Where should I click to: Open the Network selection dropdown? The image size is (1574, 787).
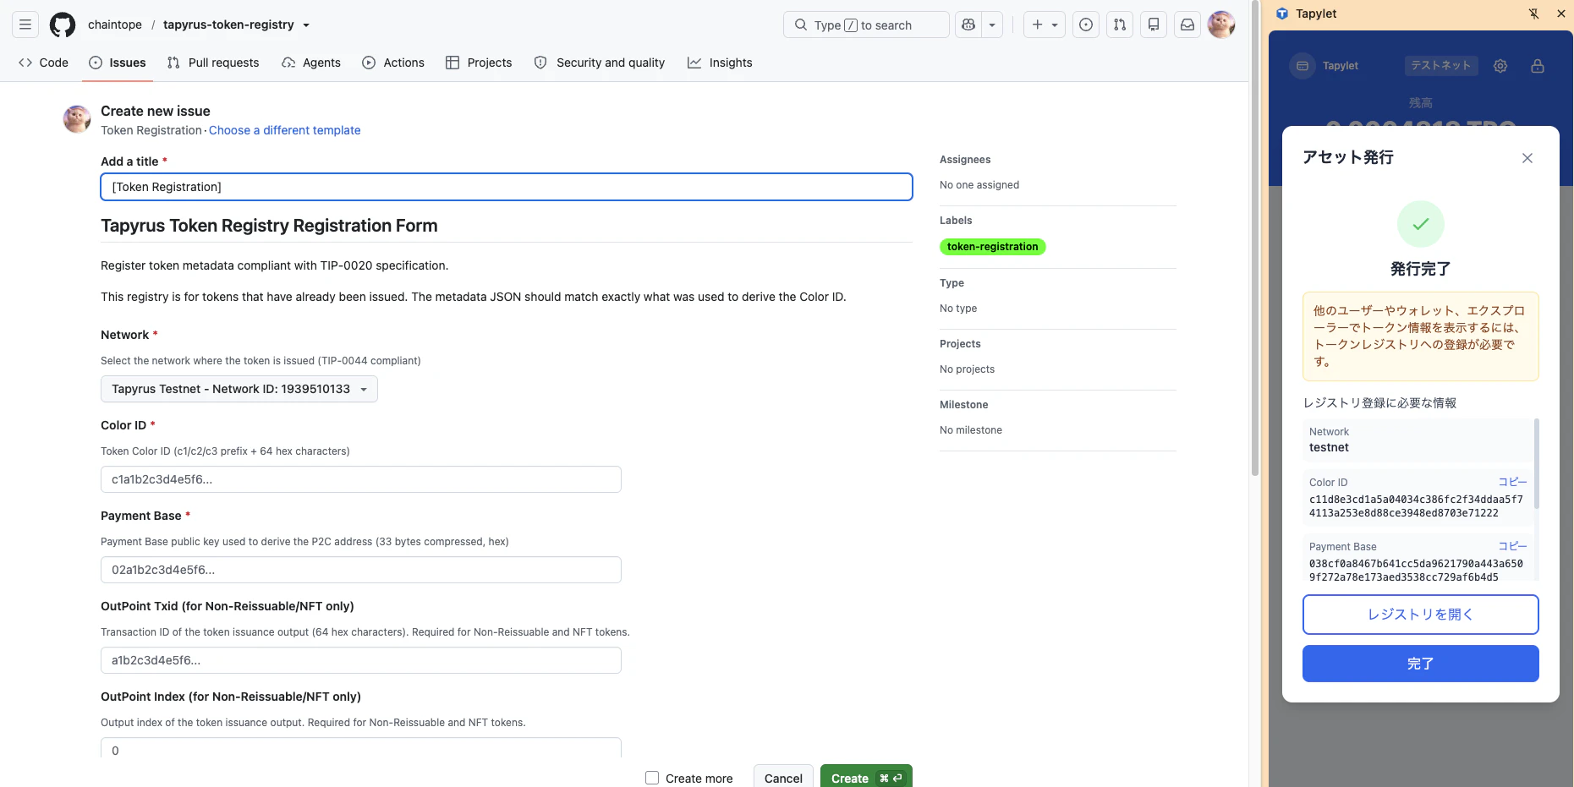[x=239, y=389]
